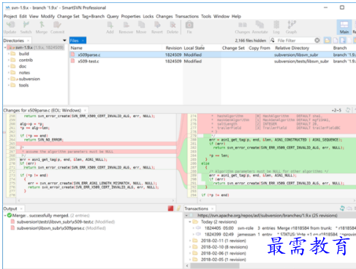Image resolution: width=356 pixels, height=269 pixels.
Task: Select the doc folder in Directories
Action: (23, 66)
